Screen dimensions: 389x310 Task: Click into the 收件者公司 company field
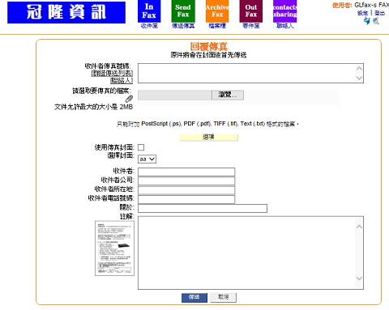[x=186, y=180]
